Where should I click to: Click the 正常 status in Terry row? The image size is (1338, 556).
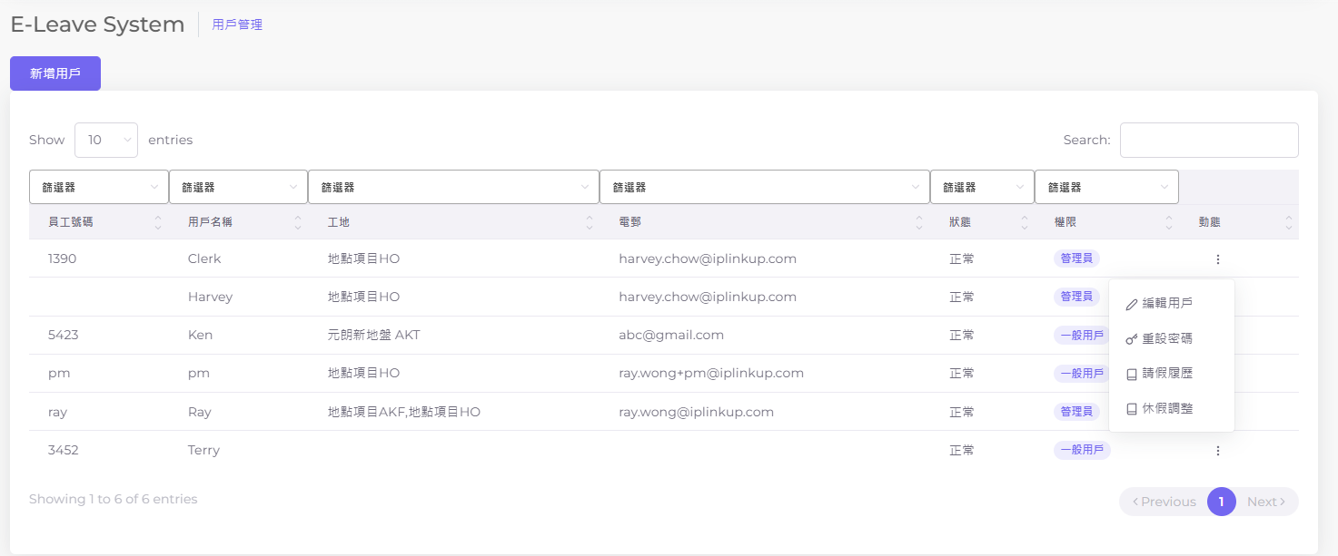pyautogui.click(x=962, y=450)
